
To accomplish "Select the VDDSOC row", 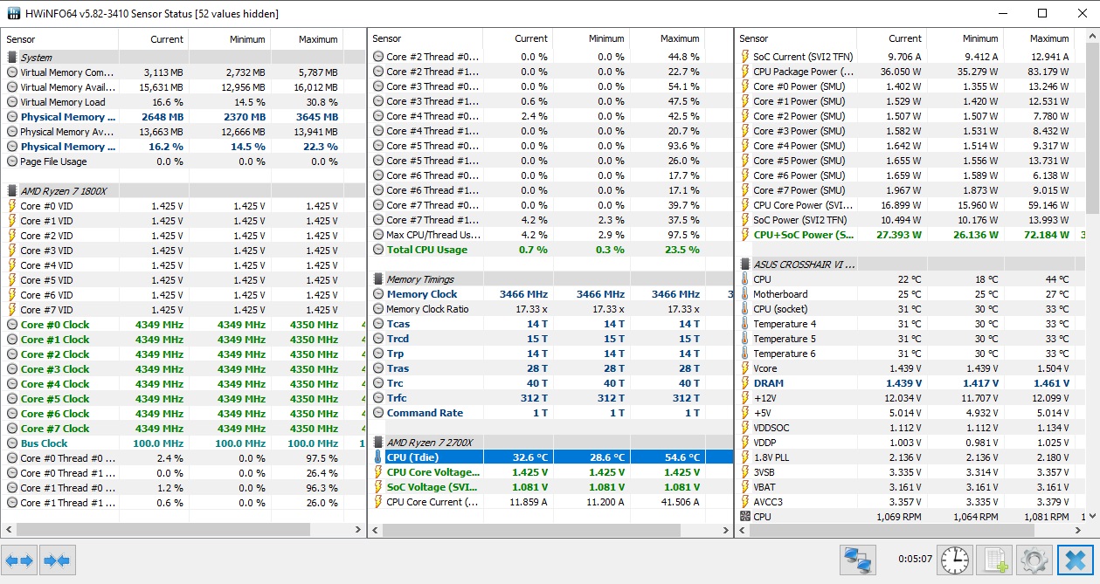I will tap(910, 428).
